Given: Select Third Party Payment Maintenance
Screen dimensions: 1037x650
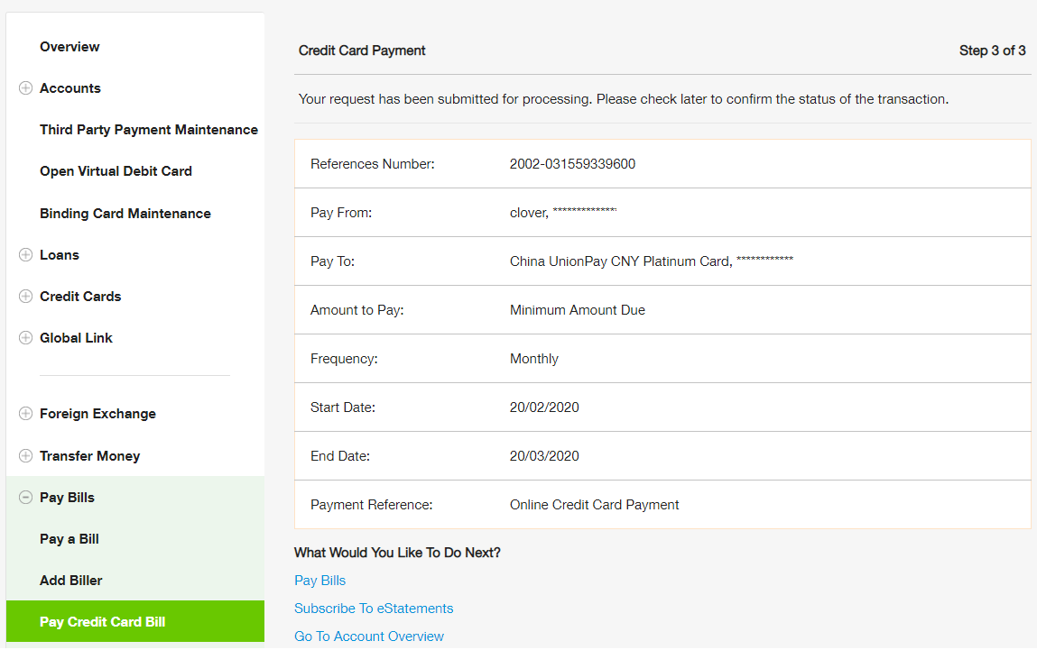Looking at the screenshot, I should [x=149, y=129].
